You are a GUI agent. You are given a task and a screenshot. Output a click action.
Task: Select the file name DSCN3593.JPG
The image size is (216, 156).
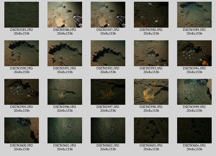[x=151, y=68]
